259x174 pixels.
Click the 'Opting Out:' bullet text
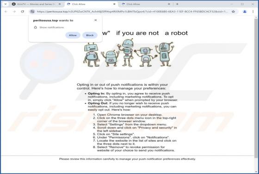[98, 103]
